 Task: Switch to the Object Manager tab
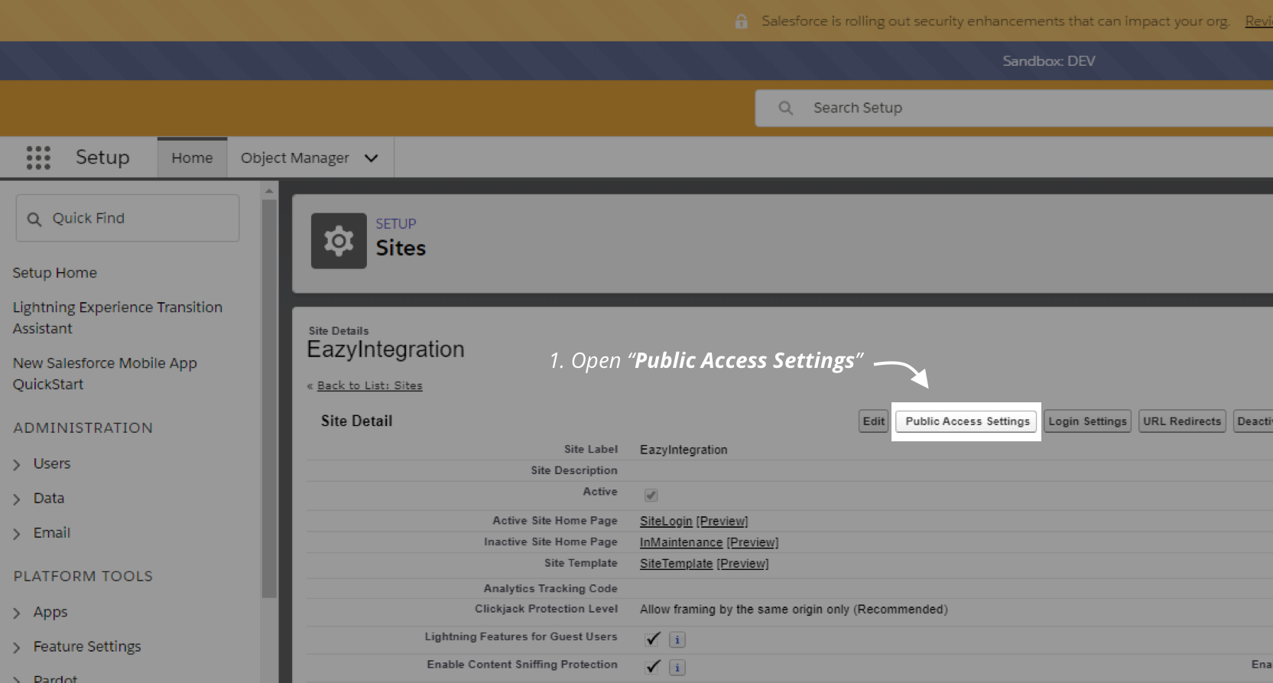[x=294, y=158]
